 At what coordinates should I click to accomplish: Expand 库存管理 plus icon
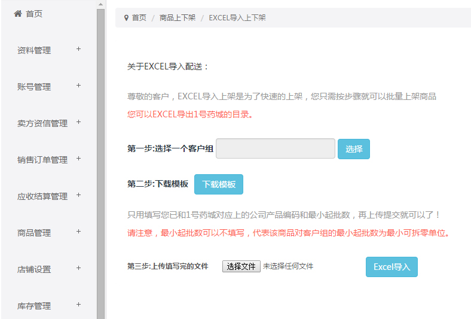78,305
